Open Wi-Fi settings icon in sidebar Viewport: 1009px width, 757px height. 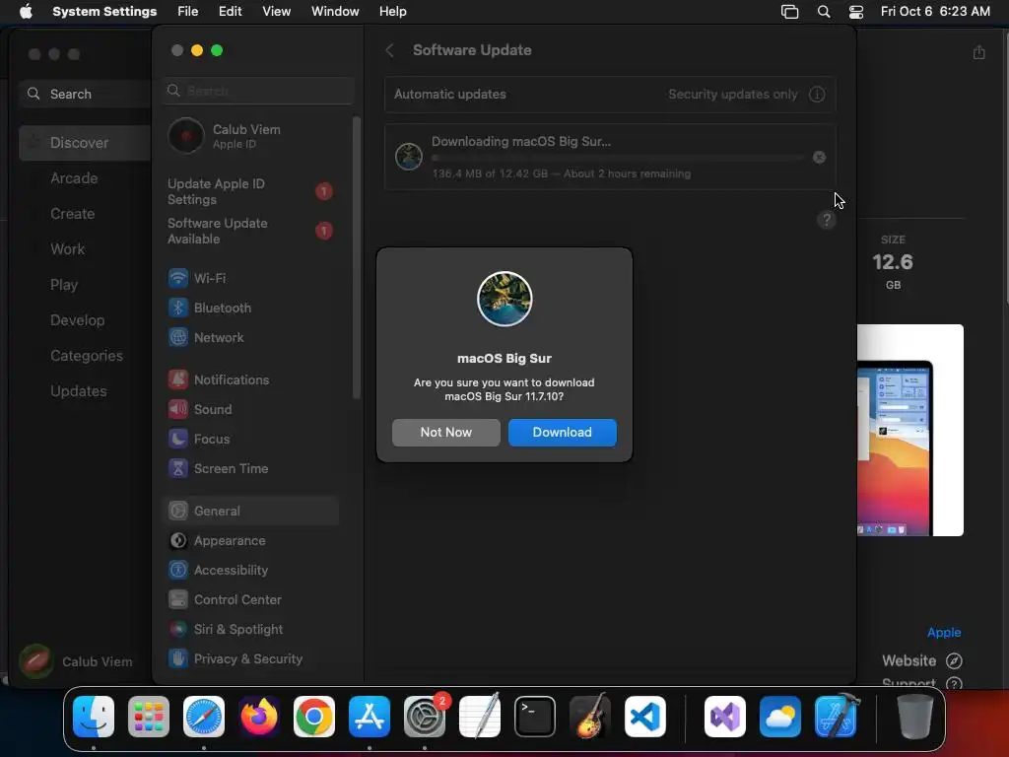178,278
